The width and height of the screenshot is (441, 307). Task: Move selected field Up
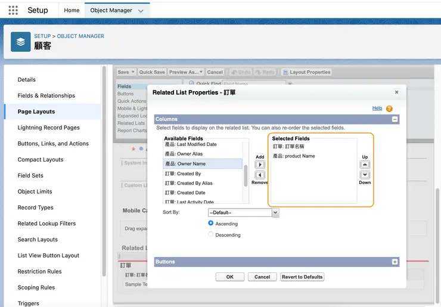[x=365, y=165]
